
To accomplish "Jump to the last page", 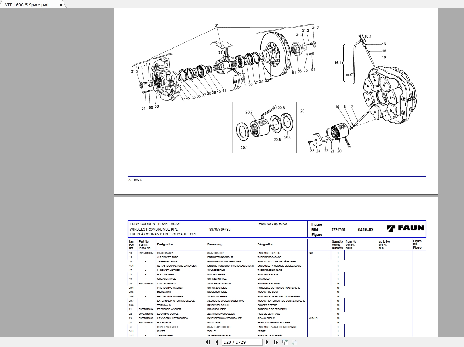I will (276, 342).
